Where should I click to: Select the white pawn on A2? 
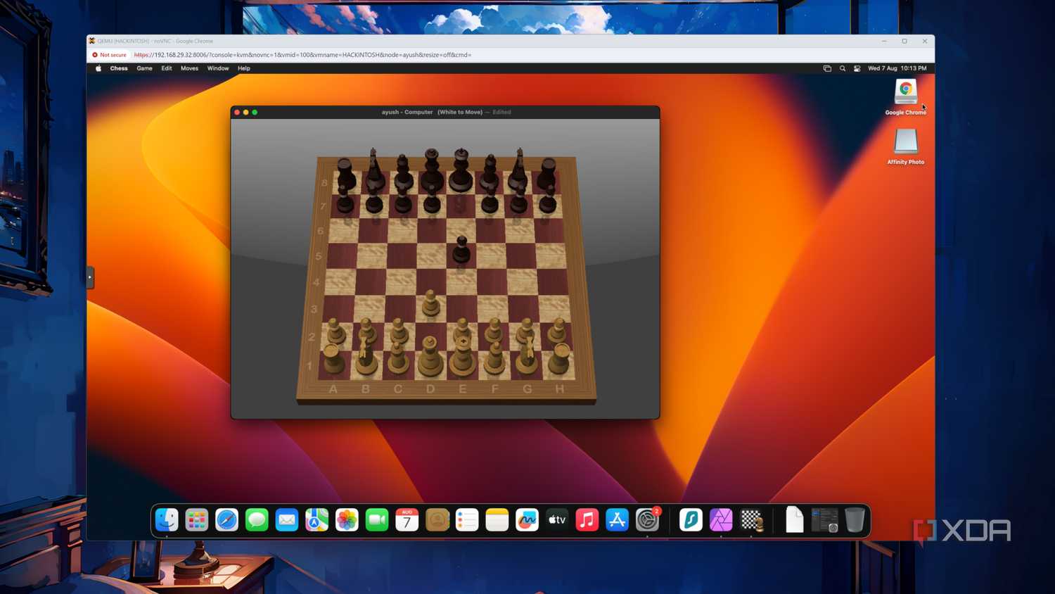point(336,330)
